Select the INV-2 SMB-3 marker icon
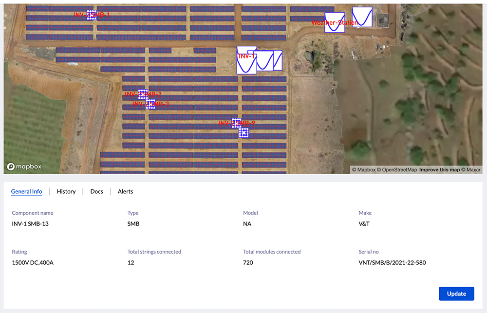This screenshot has height=313, width=487. pyautogui.click(x=150, y=104)
